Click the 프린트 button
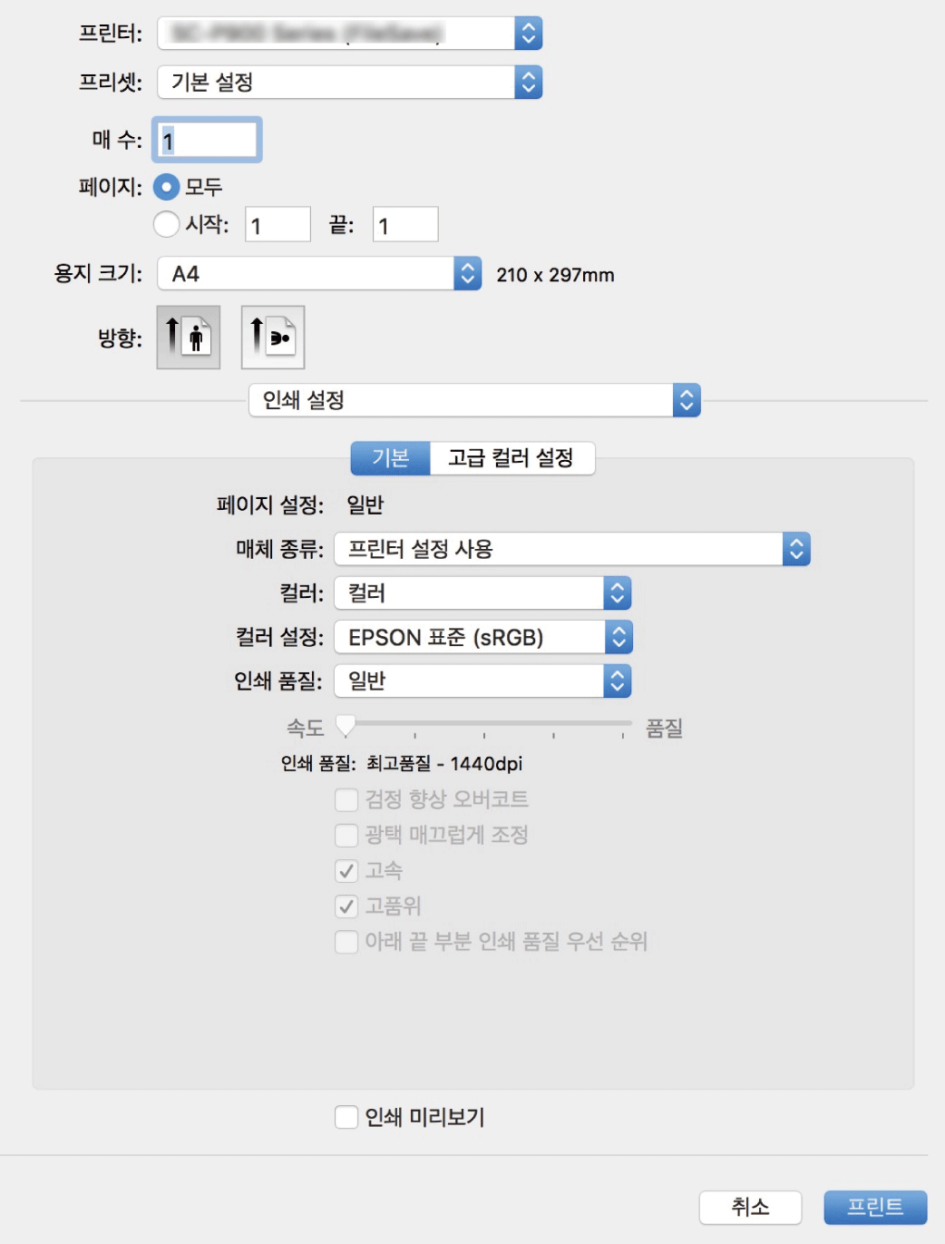Image resolution: width=945 pixels, height=1244 pixels. (875, 1208)
